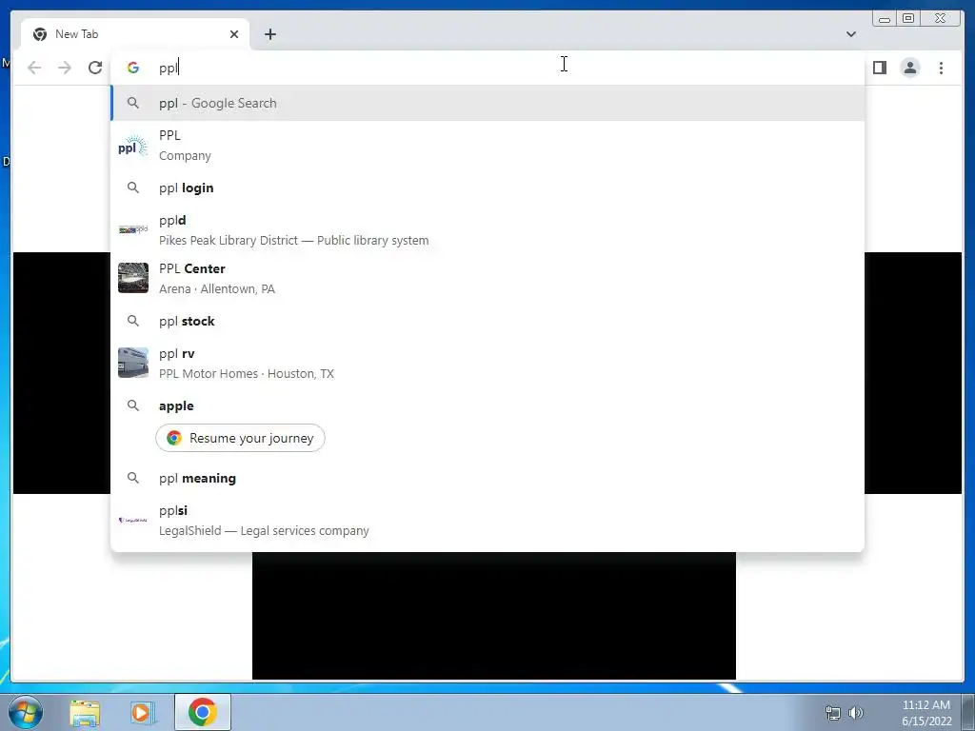The image size is (975, 731).
Task: Click magnifier icon beside ppl stock
Action: click(x=133, y=321)
